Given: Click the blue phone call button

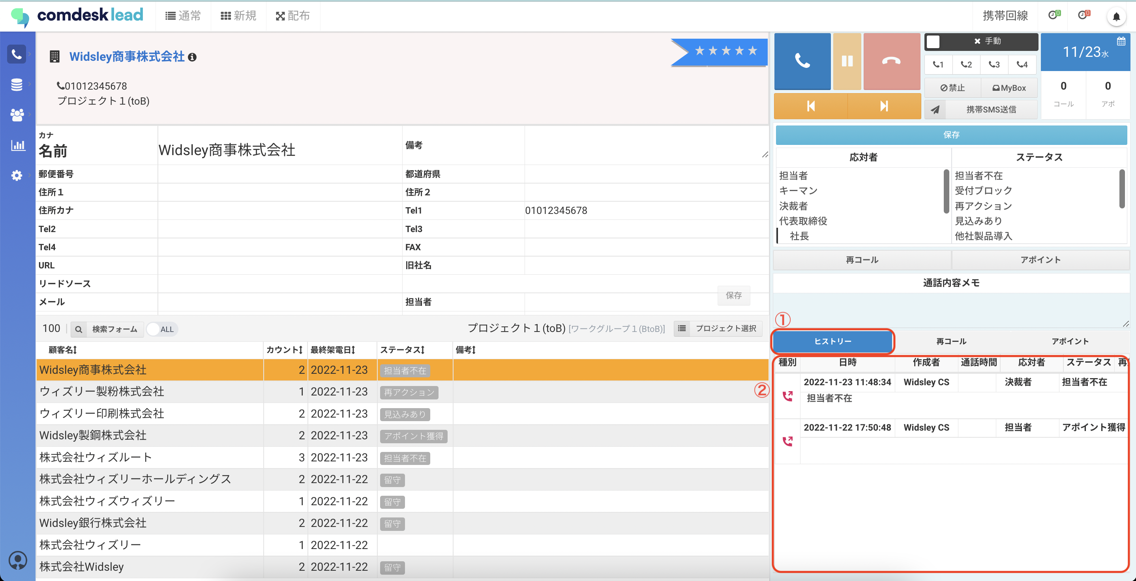Looking at the screenshot, I should click(802, 61).
